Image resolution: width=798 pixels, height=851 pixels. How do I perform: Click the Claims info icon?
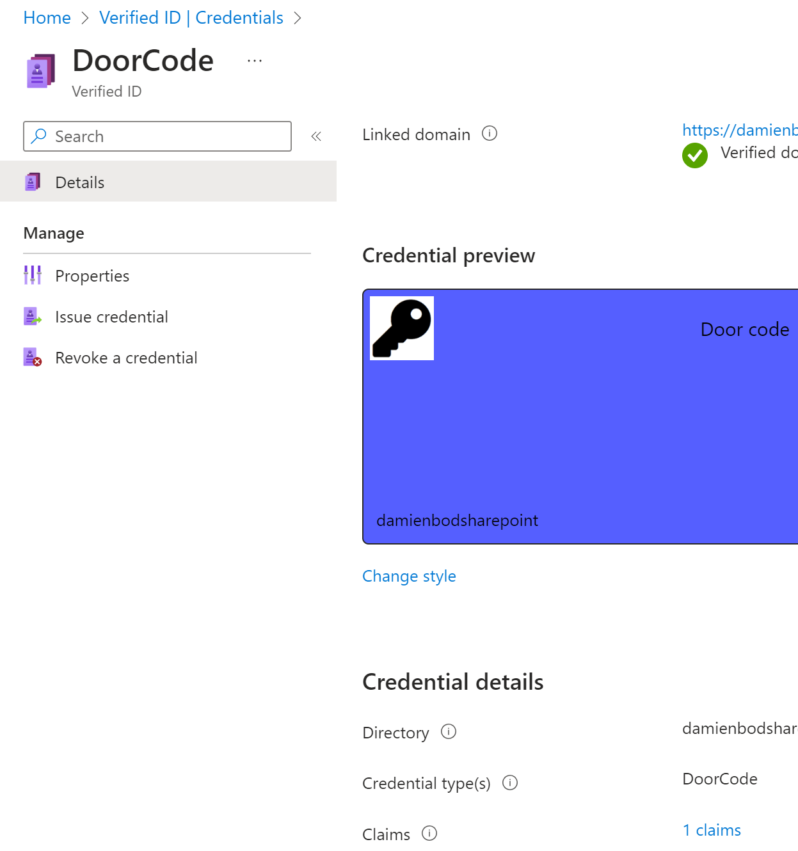coord(429,833)
